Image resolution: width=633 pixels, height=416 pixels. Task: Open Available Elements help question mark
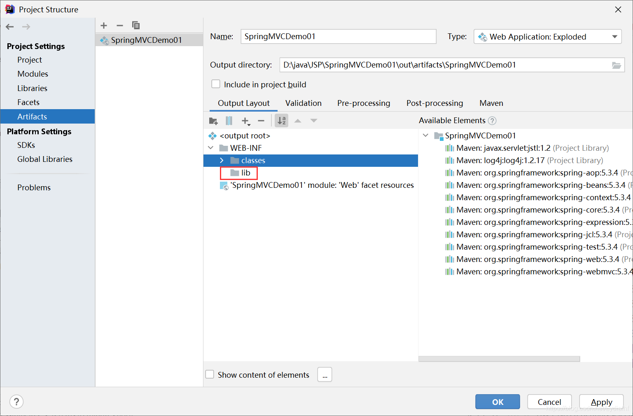pyautogui.click(x=492, y=121)
